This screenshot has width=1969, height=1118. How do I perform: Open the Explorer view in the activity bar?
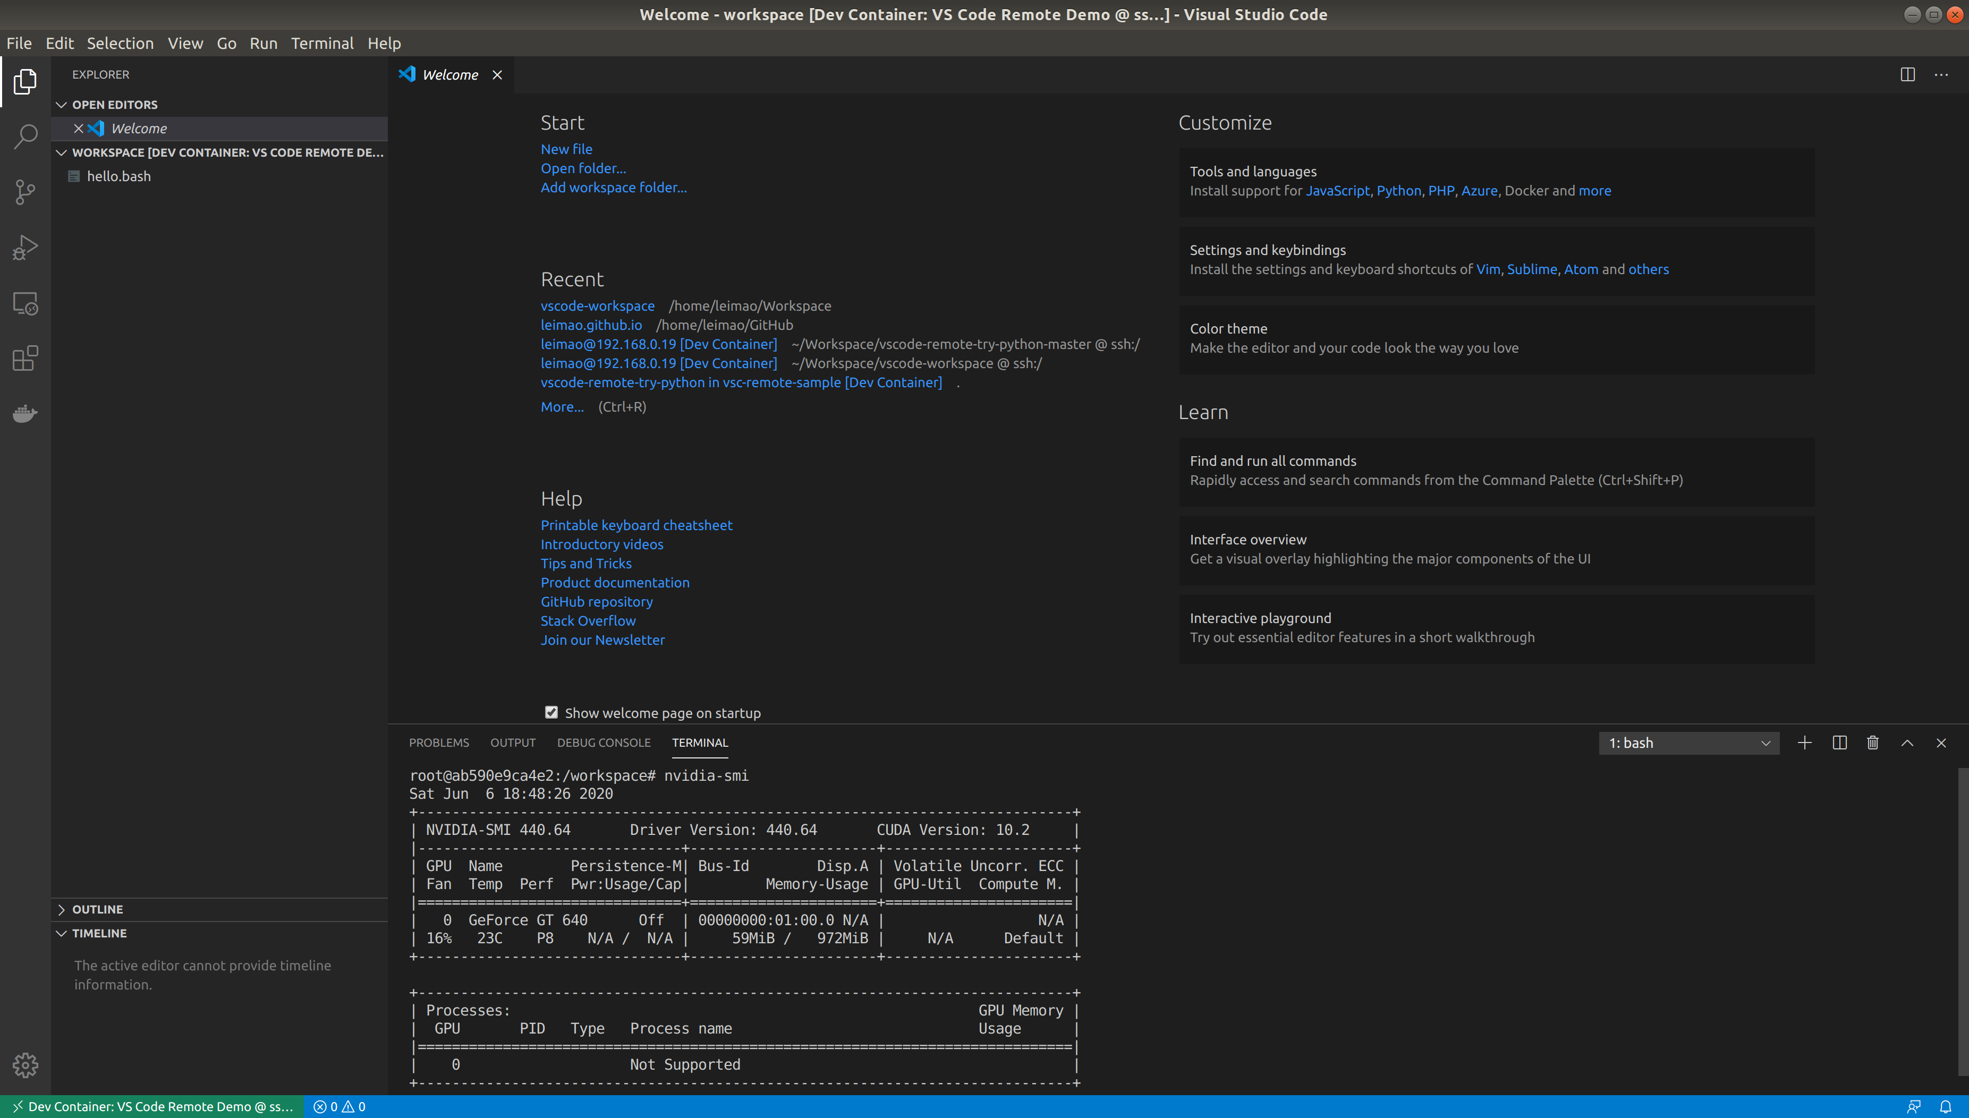coord(26,81)
